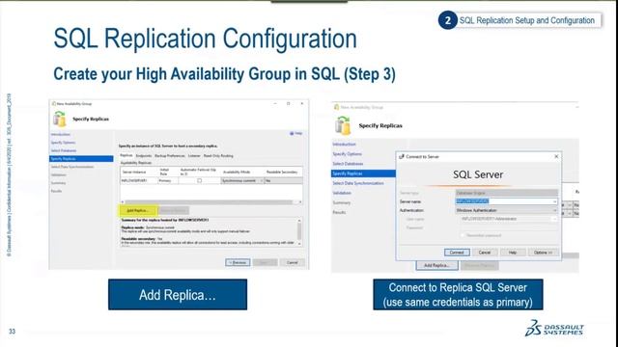Open Authentication dropdown in Connect dialog
The image size is (618, 347).
(x=506, y=210)
